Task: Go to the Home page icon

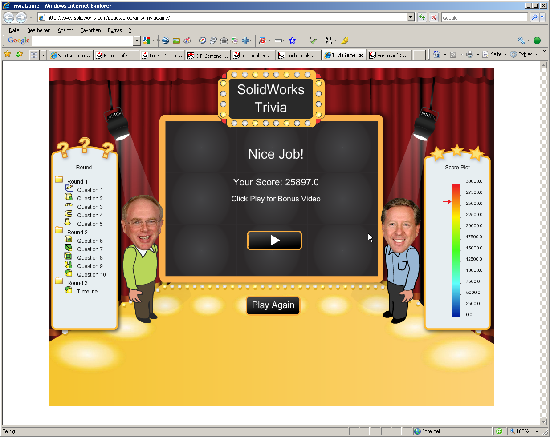Action: (437, 54)
